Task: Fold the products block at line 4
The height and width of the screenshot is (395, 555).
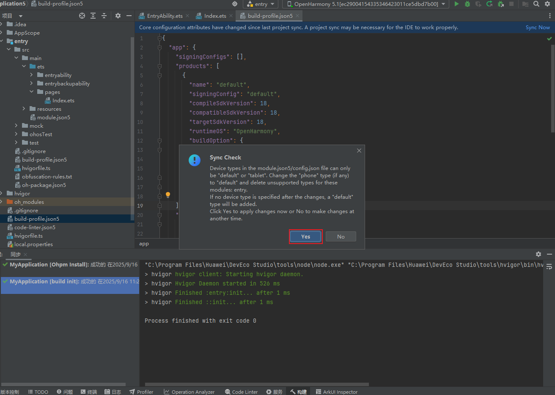Action: tap(159, 66)
